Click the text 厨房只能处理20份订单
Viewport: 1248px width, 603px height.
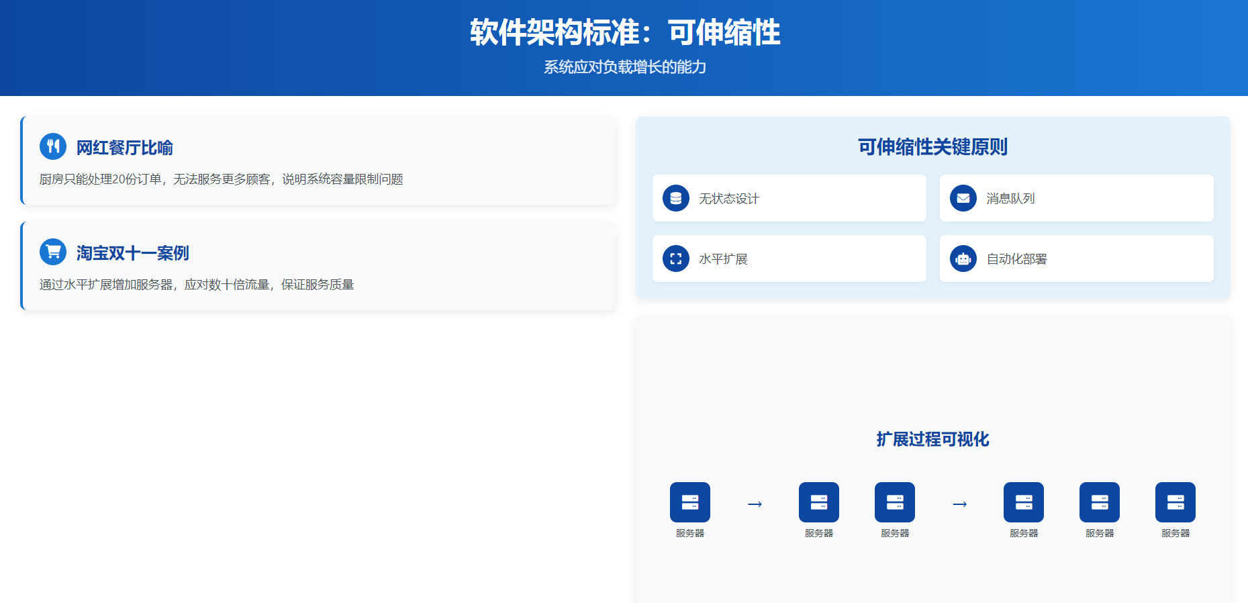pos(101,179)
